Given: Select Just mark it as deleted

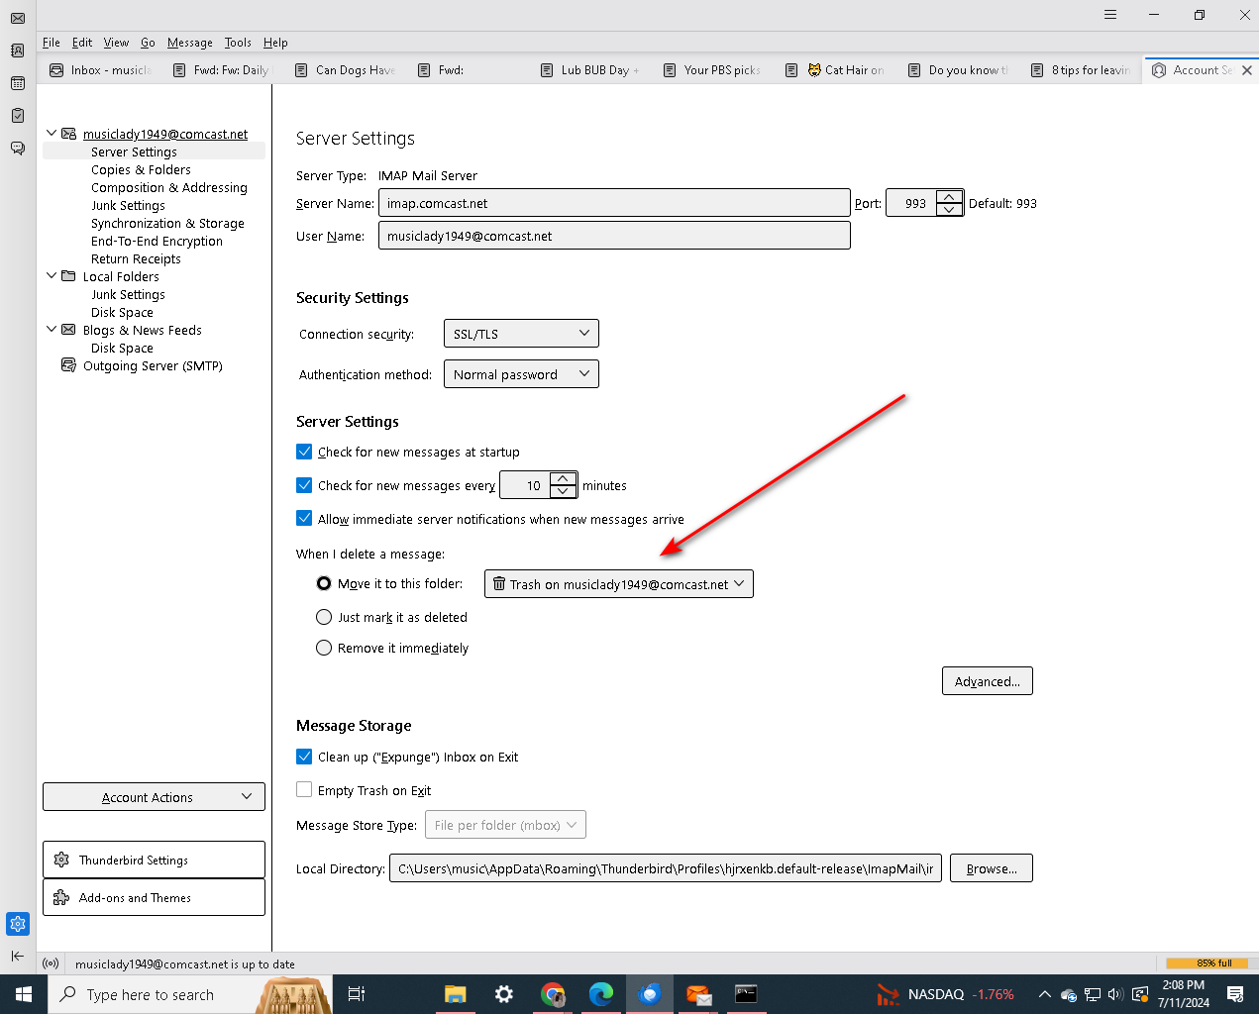Looking at the screenshot, I should (324, 617).
